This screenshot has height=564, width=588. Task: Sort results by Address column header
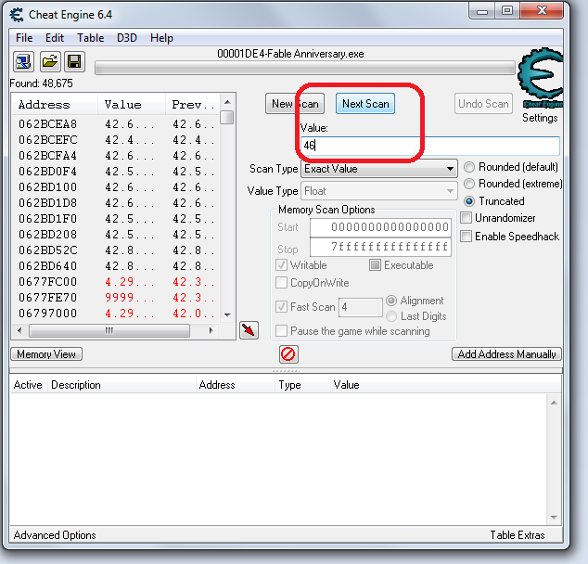coord(55,104)
